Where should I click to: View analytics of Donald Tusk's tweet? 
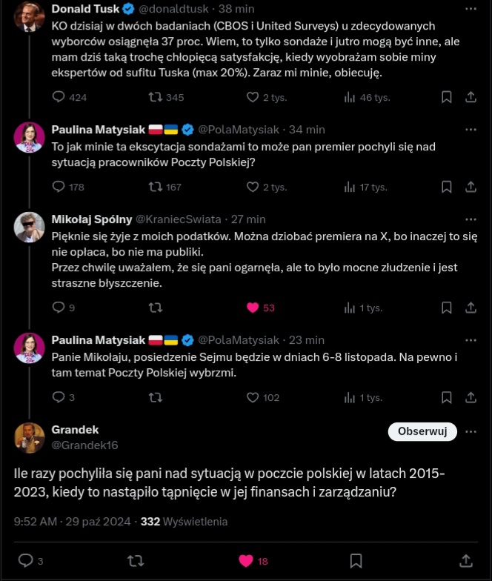click(351, 97)
